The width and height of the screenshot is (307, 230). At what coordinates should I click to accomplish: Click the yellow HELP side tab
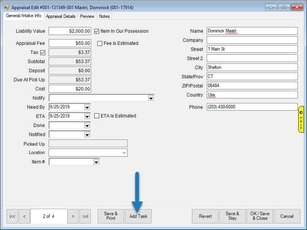[301, 119]
